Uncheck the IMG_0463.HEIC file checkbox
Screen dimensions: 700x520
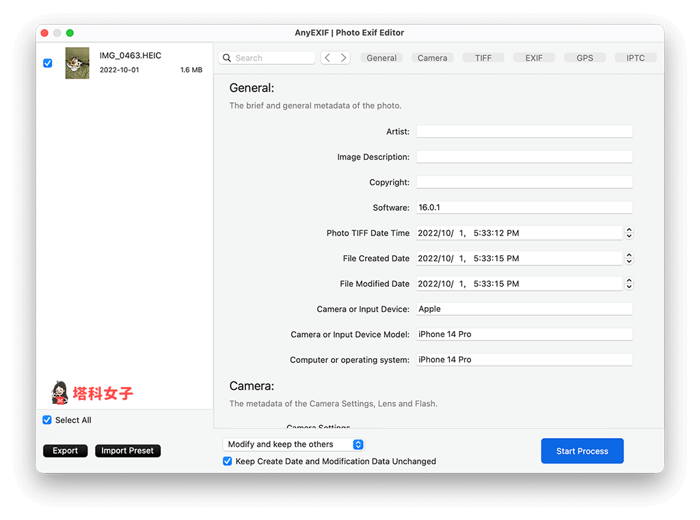click(x=48, y=63)
